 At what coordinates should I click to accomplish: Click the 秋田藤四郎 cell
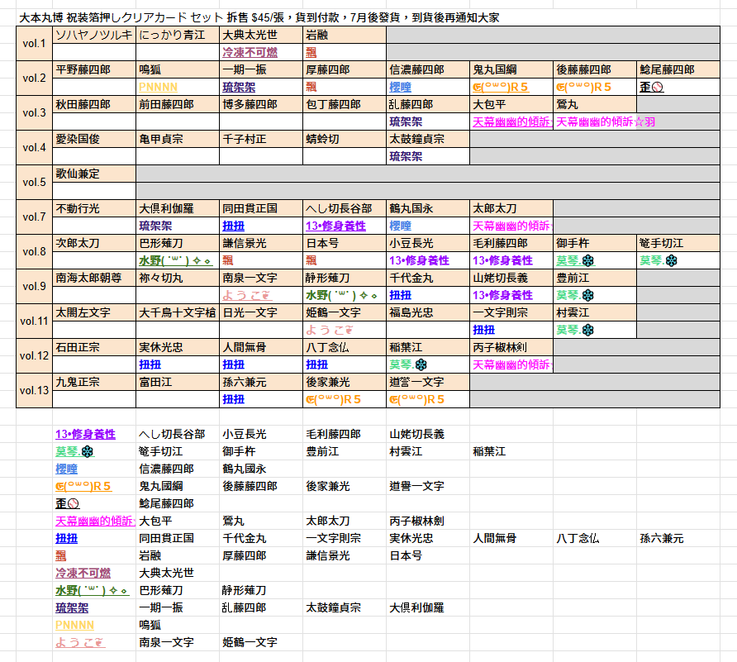(94, 104)
